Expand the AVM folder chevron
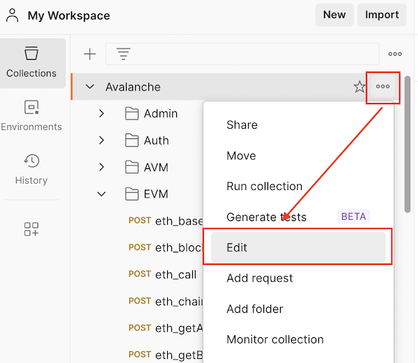 [102, 167]
